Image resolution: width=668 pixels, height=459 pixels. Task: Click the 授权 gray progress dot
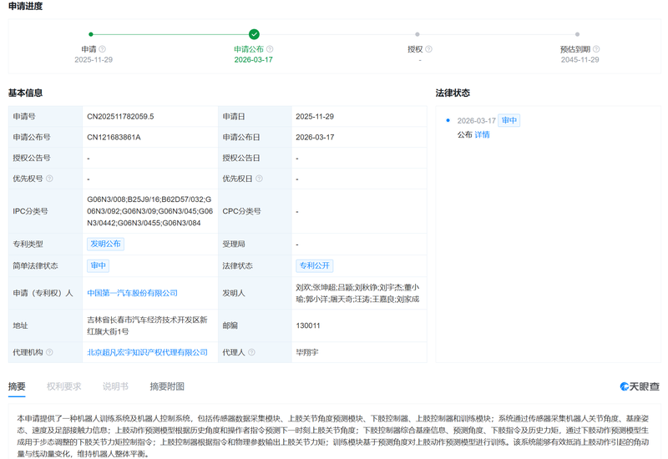click(417, 34)
